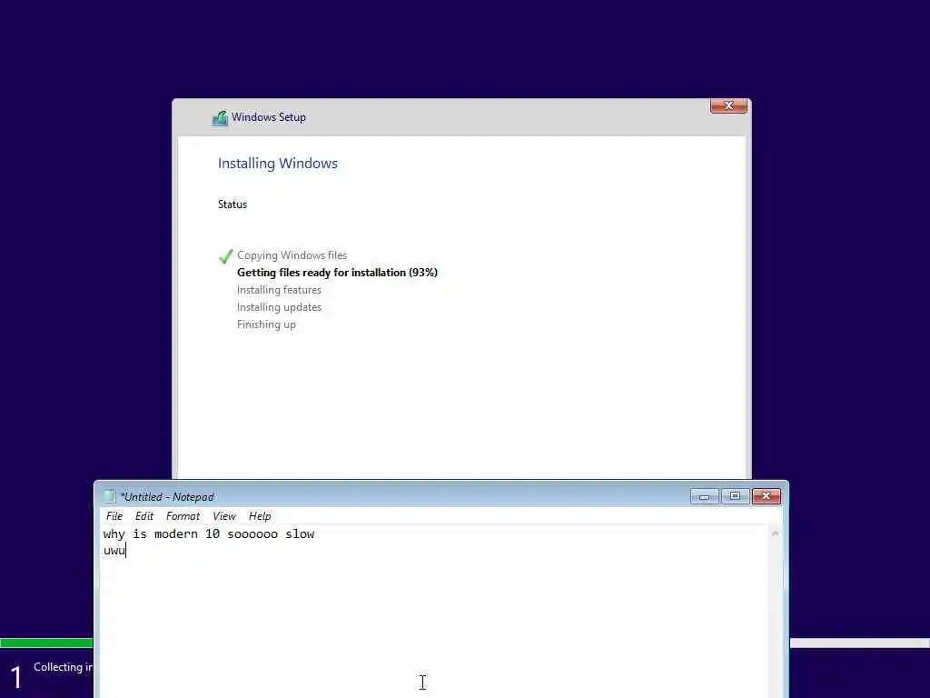
Task: Open the View menu in Notepad
Action: pyautogui.click(x=224, y=516)
